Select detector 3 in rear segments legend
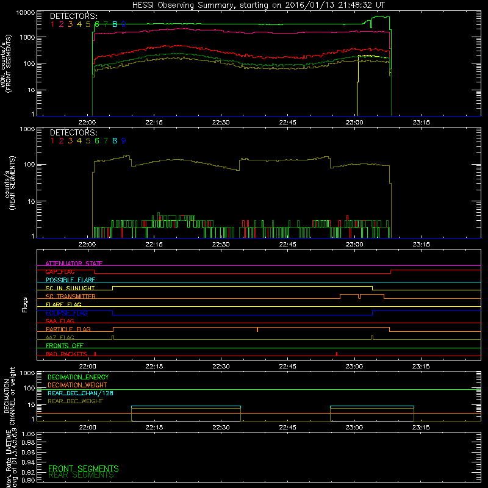The height and width of the screenshot is (488, 488). click(x=70, y=141)
